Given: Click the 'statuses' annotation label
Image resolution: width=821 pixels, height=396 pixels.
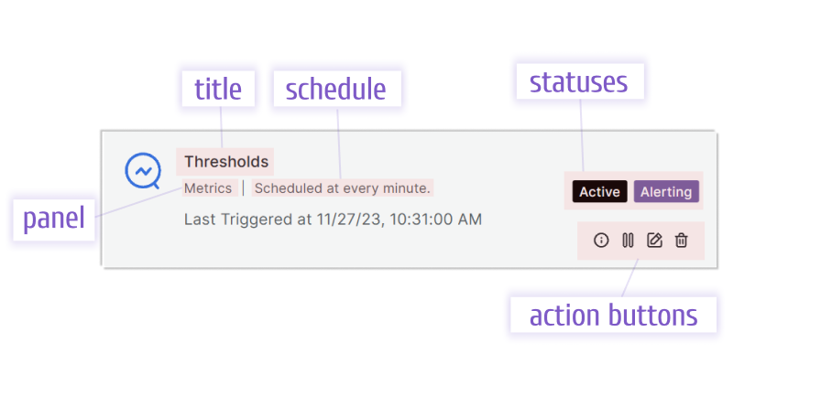Looking at the screenshot, I should 580,81.
